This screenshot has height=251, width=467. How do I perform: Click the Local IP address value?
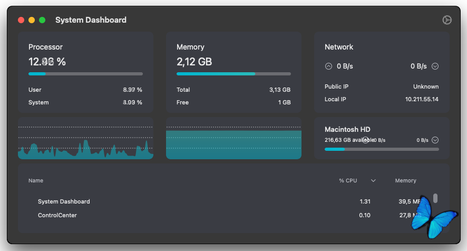coord(422,99)
